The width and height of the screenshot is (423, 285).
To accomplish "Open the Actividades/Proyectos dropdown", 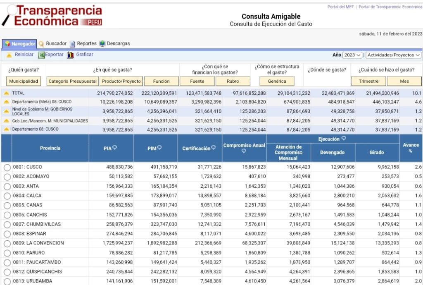I will 394,55.
